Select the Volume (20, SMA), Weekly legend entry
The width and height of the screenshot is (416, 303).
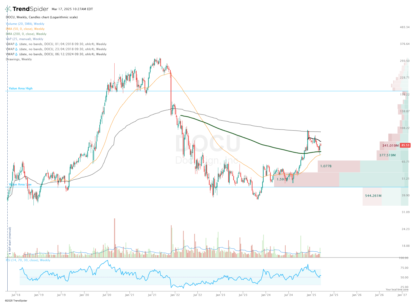(25, 24)
